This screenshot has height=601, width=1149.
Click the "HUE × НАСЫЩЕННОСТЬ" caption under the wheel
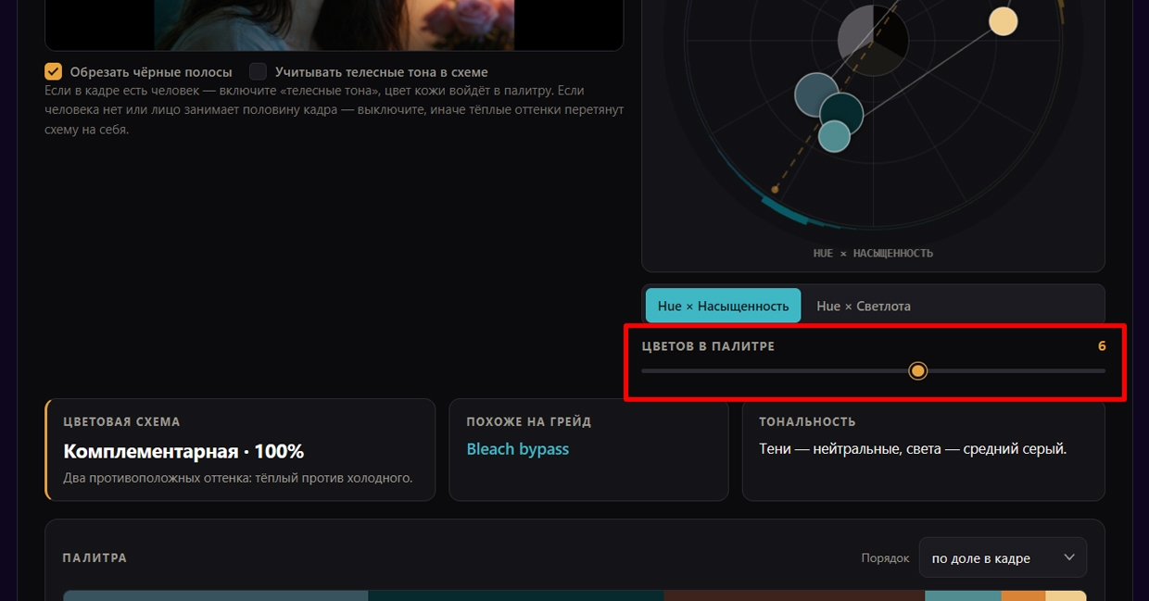click(x=873, y=253)
